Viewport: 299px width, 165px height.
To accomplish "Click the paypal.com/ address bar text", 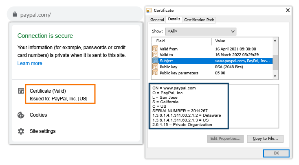I will [x=35, y=15].
